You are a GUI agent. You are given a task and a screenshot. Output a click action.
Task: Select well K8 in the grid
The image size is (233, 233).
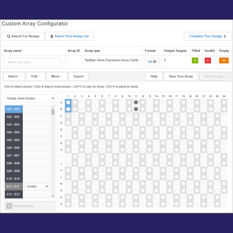coord(116,170)
